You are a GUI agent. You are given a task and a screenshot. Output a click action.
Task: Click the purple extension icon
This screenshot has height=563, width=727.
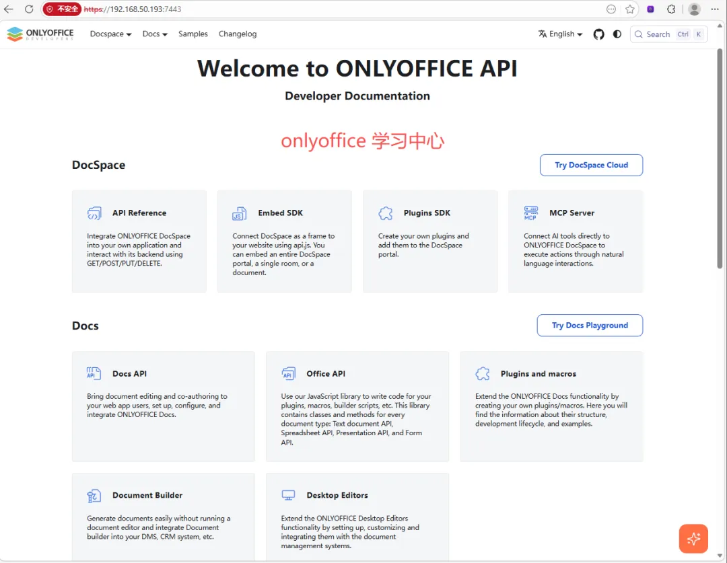coord(650,9)
